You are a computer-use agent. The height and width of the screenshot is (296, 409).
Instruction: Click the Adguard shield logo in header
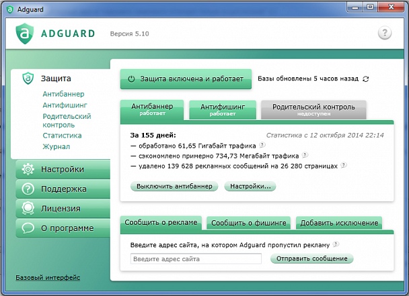25,34
